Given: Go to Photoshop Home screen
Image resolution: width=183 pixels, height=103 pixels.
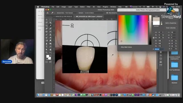Looking at the screenshot, I should [x=47, y=13].
